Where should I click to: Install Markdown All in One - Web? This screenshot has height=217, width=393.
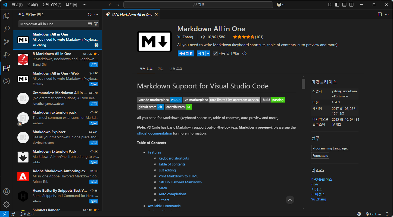click(94, 84)
